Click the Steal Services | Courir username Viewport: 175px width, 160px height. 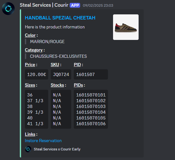[x=44, y=5]
